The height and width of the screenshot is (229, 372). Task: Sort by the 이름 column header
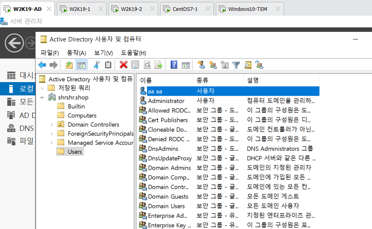click(165, 80)
